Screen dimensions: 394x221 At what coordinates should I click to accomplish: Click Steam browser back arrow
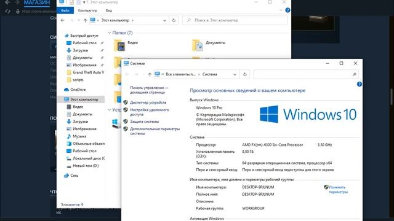coord(7,2)
